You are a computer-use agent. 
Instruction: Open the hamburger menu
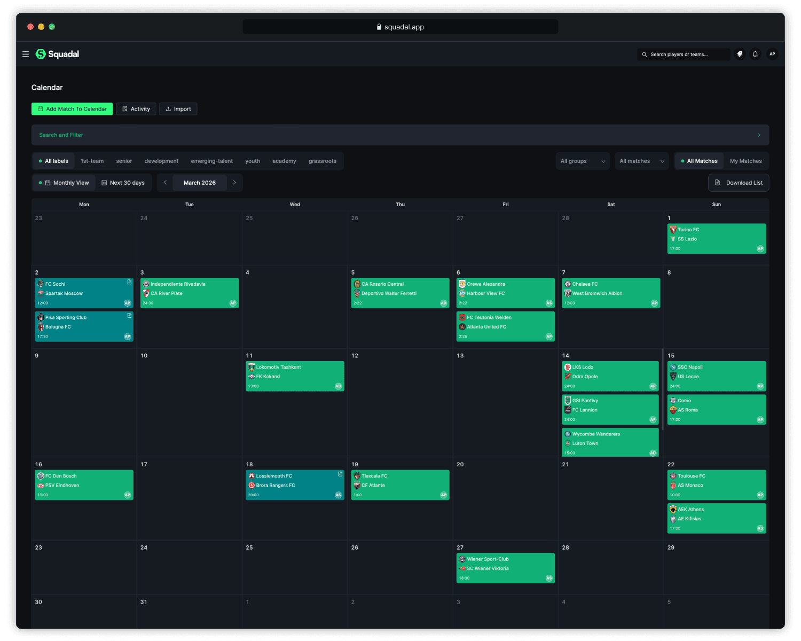[x=25, y=54]
